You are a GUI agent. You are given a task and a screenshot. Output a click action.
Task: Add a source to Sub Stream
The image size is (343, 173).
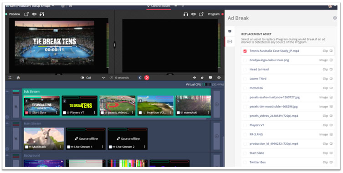click(216, 104)
